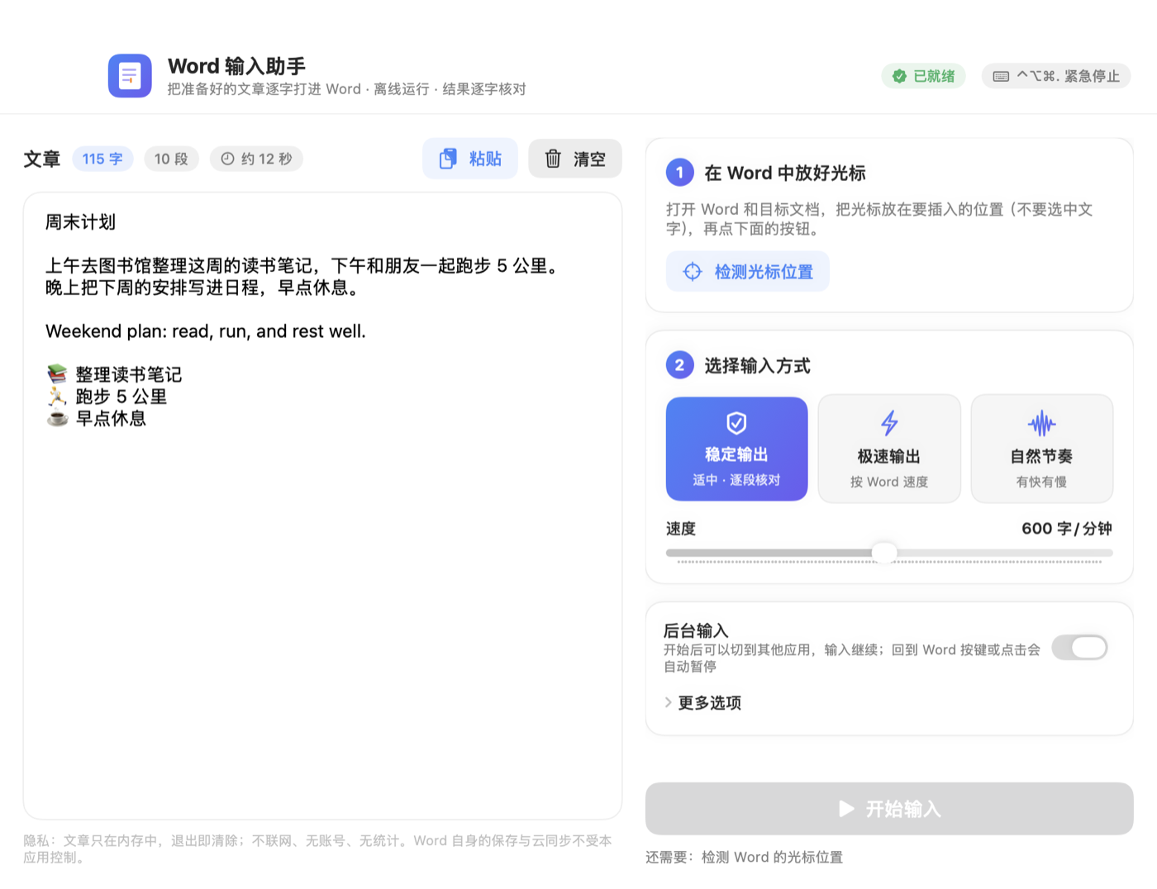
Task: Click the ^⌥⌘. 紧急停止 shortcut badge text
Action: coord(1068,76)
